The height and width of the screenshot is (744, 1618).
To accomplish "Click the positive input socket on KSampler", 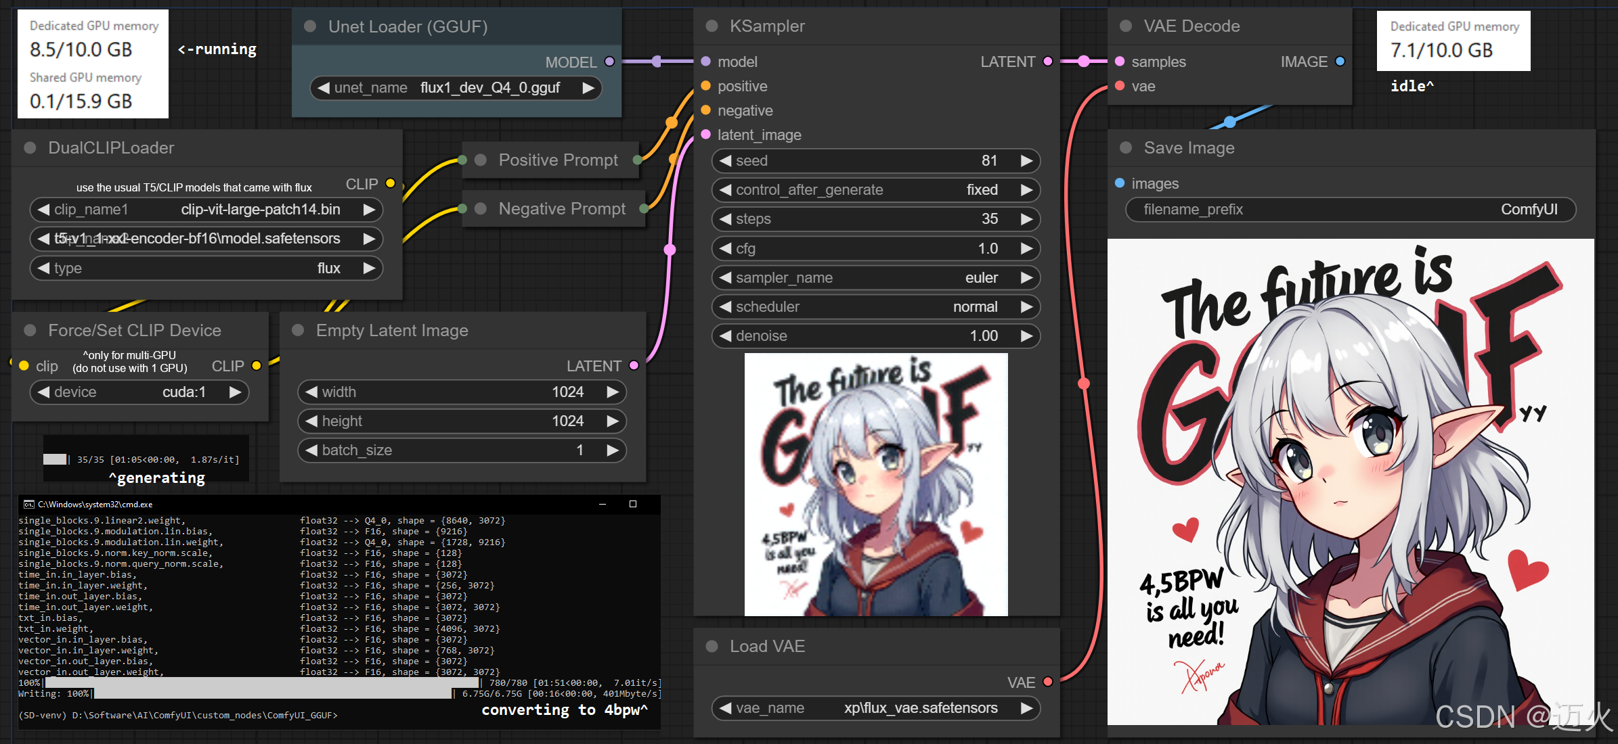I will pos(705,86).
